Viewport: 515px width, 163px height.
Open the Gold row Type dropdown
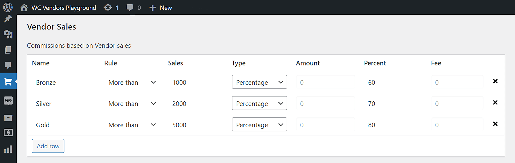click(x=259, y=125)
